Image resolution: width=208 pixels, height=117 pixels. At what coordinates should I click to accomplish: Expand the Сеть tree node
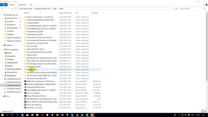click(1, 96)
